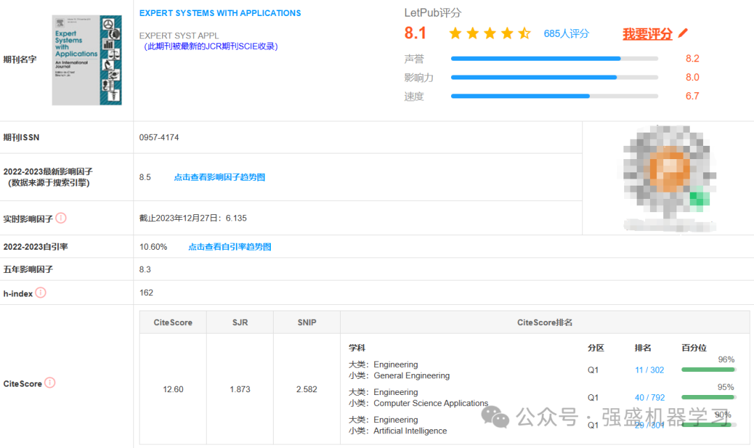The height and width of the screenshot is (448, 754).
Task: Click the h-index value 162
Action: [146, 293]
